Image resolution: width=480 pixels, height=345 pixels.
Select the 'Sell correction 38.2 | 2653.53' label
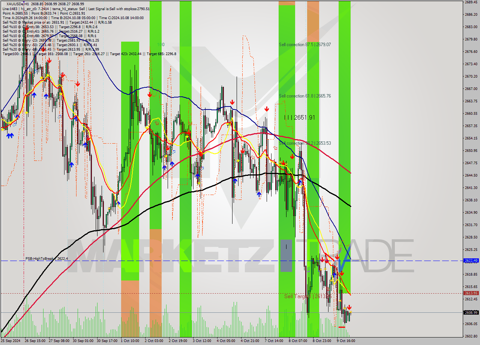tap(305, 143)
